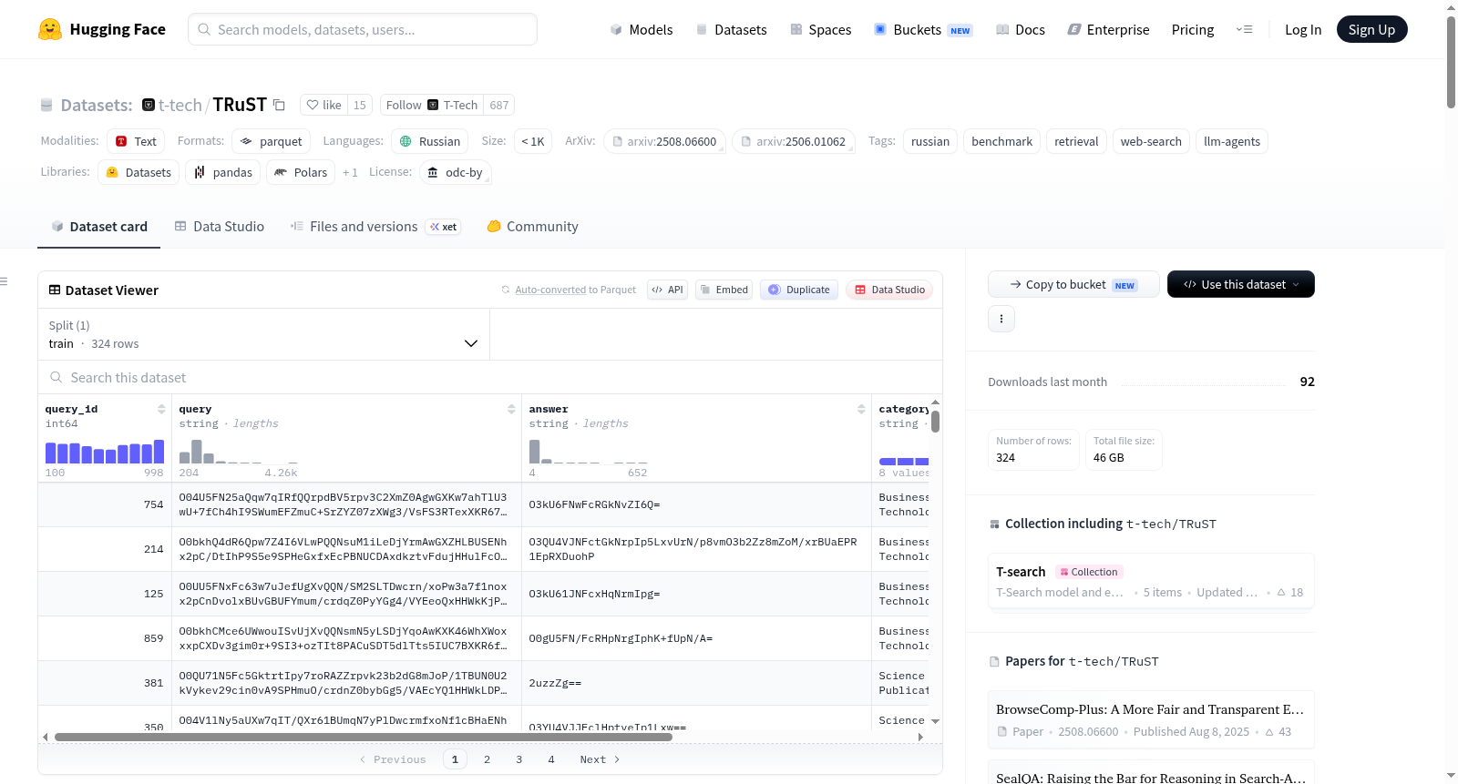1458x784 pixels.
Task: Click the xet badge beside Files and versions
Action: pos(444,227)
